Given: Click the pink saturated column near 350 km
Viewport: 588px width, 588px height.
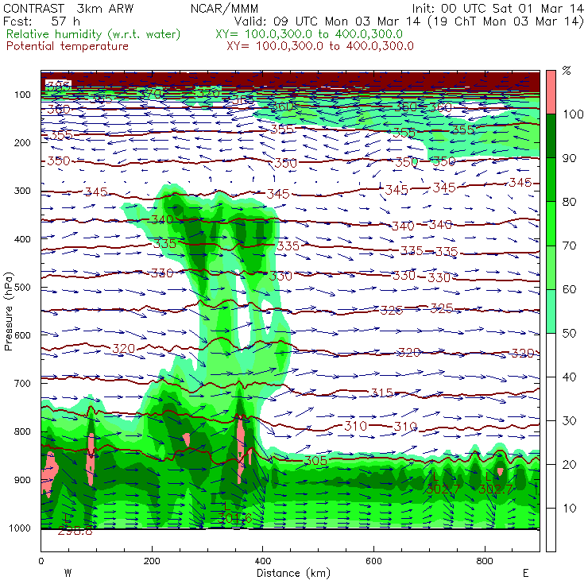Looking at the screenshot, I should [241, 448].
